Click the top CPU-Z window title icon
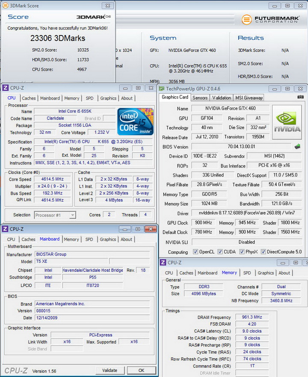The height and width of the screenshot is (377, 308). (5, 88)
